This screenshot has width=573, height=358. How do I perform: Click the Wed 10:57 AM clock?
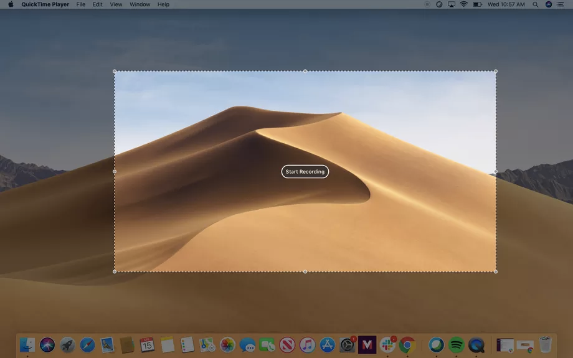click(x=506, y=4)
